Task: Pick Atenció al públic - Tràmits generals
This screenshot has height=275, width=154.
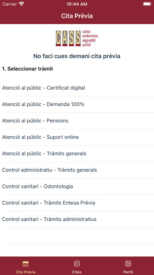Action: (77, 154)
